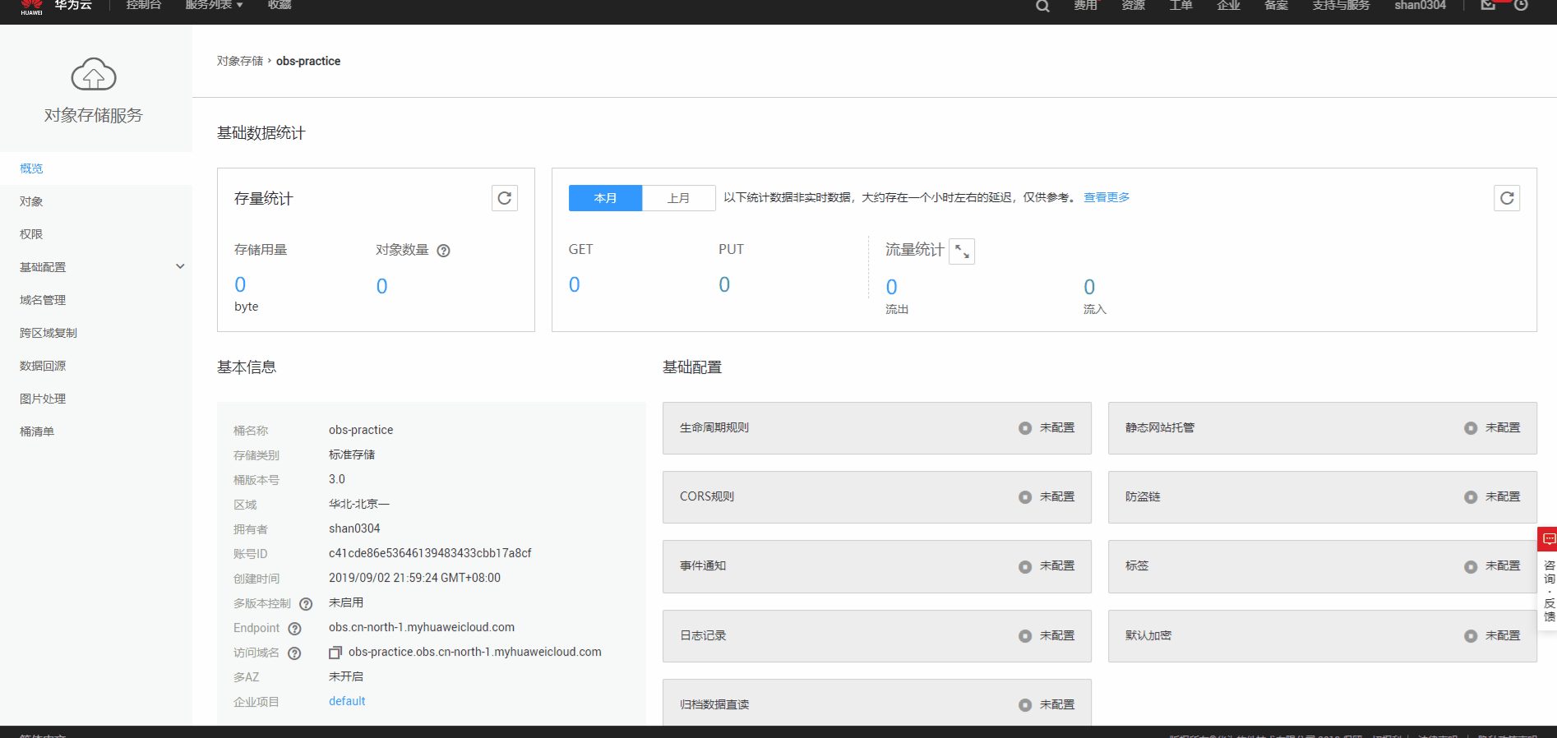The height and width of the screenshot is (738, 1557).
Task: Select 对象 in the sidebar
Action: pos(96,201)
